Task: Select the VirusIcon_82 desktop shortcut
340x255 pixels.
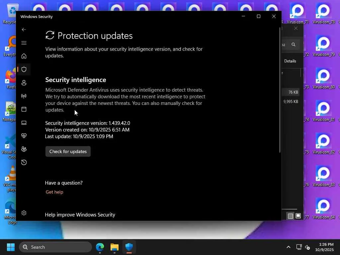Action: click(323, 143)
